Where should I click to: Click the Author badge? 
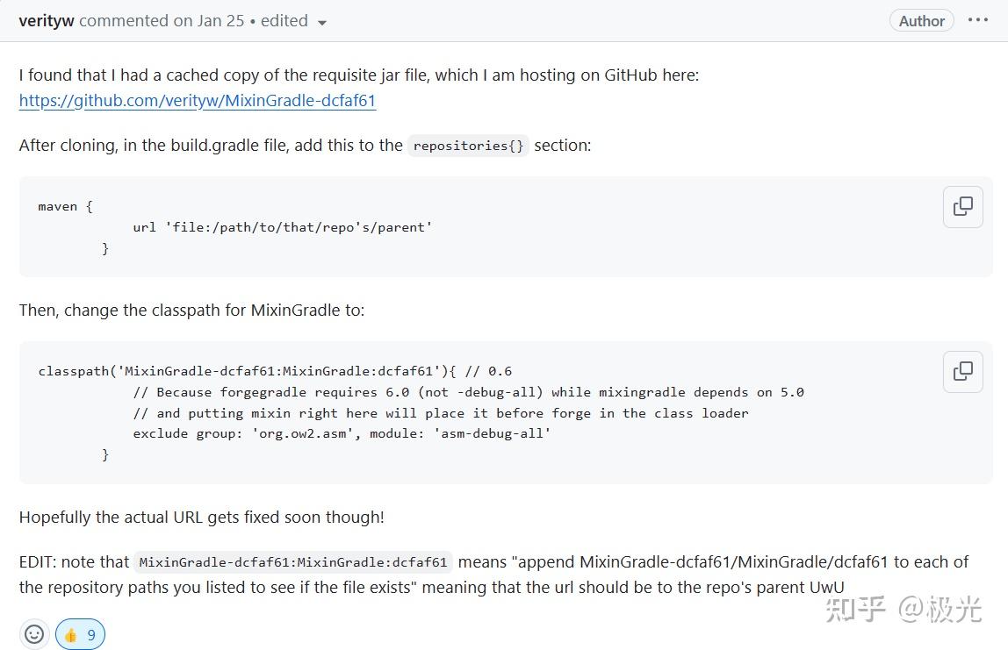click(921, 21)
